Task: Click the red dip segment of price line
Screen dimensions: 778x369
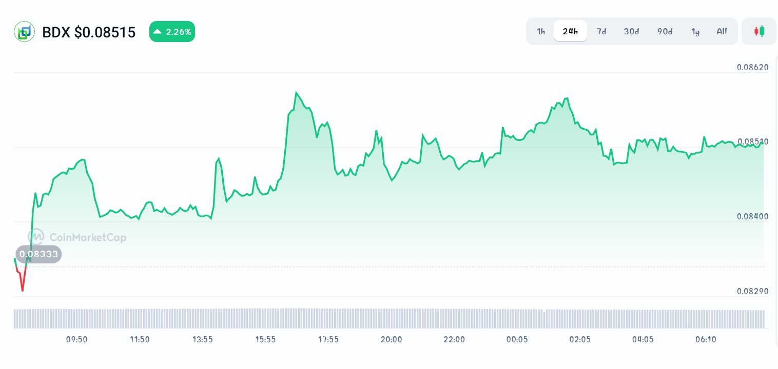Action: click(x=22, y=279)
